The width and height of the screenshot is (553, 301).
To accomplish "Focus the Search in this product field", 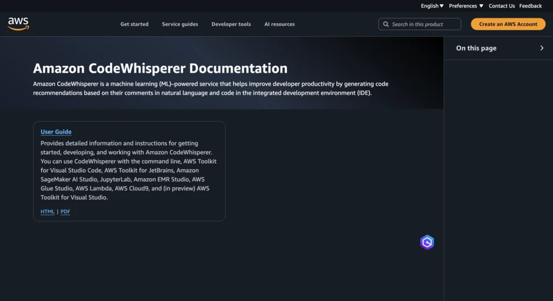I will (419, 24).
